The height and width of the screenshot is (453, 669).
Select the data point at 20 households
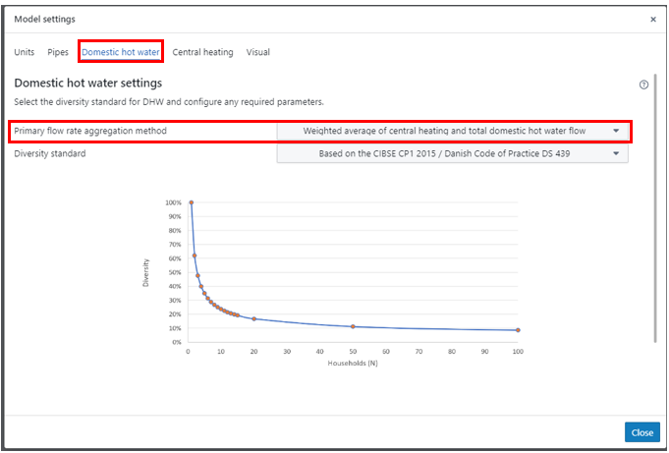254,318
